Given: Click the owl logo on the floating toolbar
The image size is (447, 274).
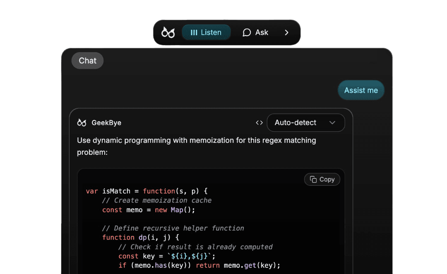Looking at the screenshot, I should (x=168, y=32).
